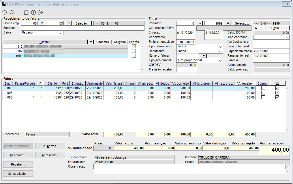Click the >> lookup button beside Número fatura
The height and width of the screenshot is (184, 293).
(203, 56)
